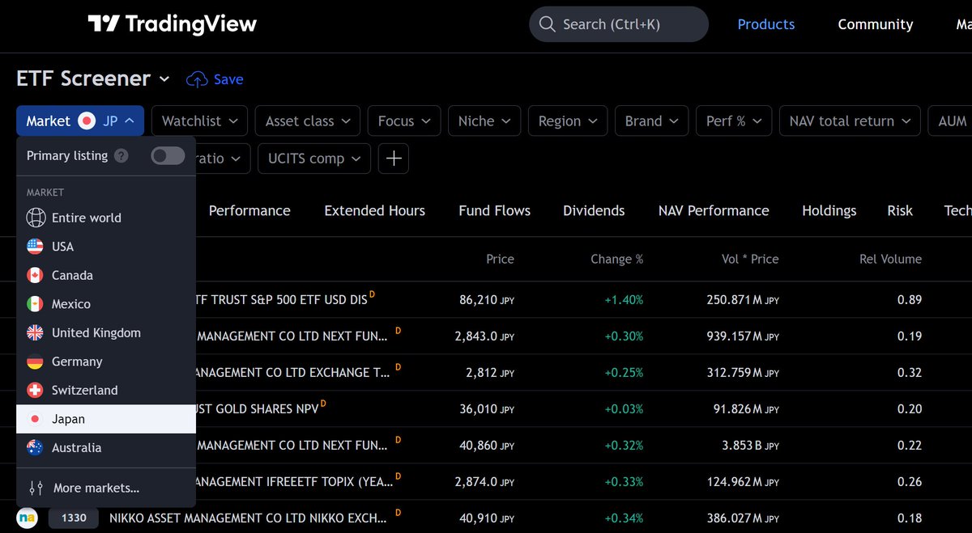Open More markets... option
The height and width of the screenshot is (533, 972).
pyautogui.click(x=96, y=489)
